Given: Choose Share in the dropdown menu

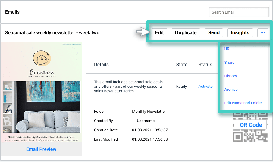Looking at the screenshot, I should 229,63.
